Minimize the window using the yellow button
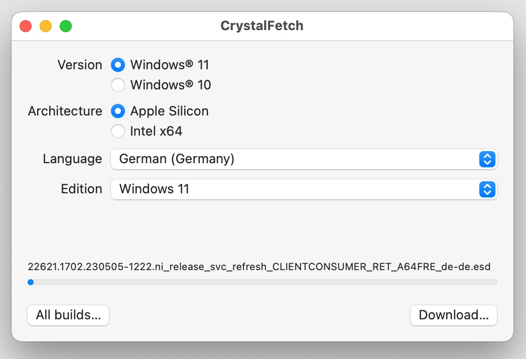The height and width of the screenshot is (359, 526). (x=46, y=26)
